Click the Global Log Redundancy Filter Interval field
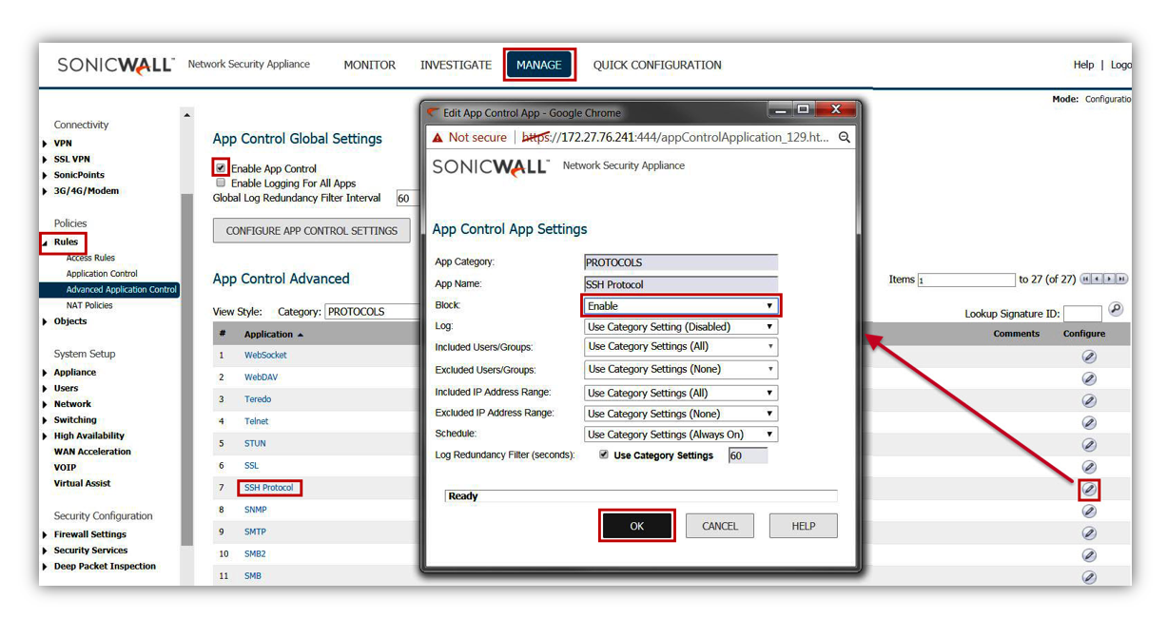The image size is (1167, 619). 407,198
